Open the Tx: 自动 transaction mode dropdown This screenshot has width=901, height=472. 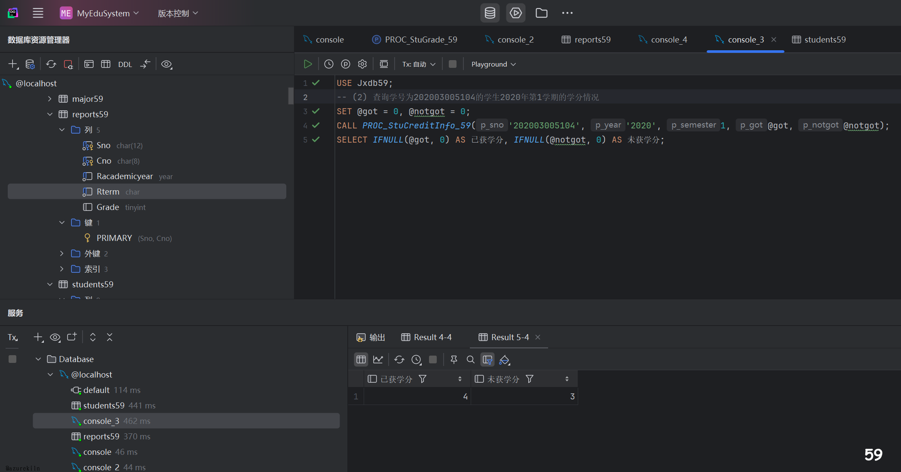point(419,64)
